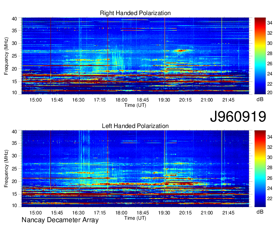The height and width of the screenshot is (225, 277).
Task: Click the "Left Handed Polarization" plot title
Action: click(x=135, y=126)
